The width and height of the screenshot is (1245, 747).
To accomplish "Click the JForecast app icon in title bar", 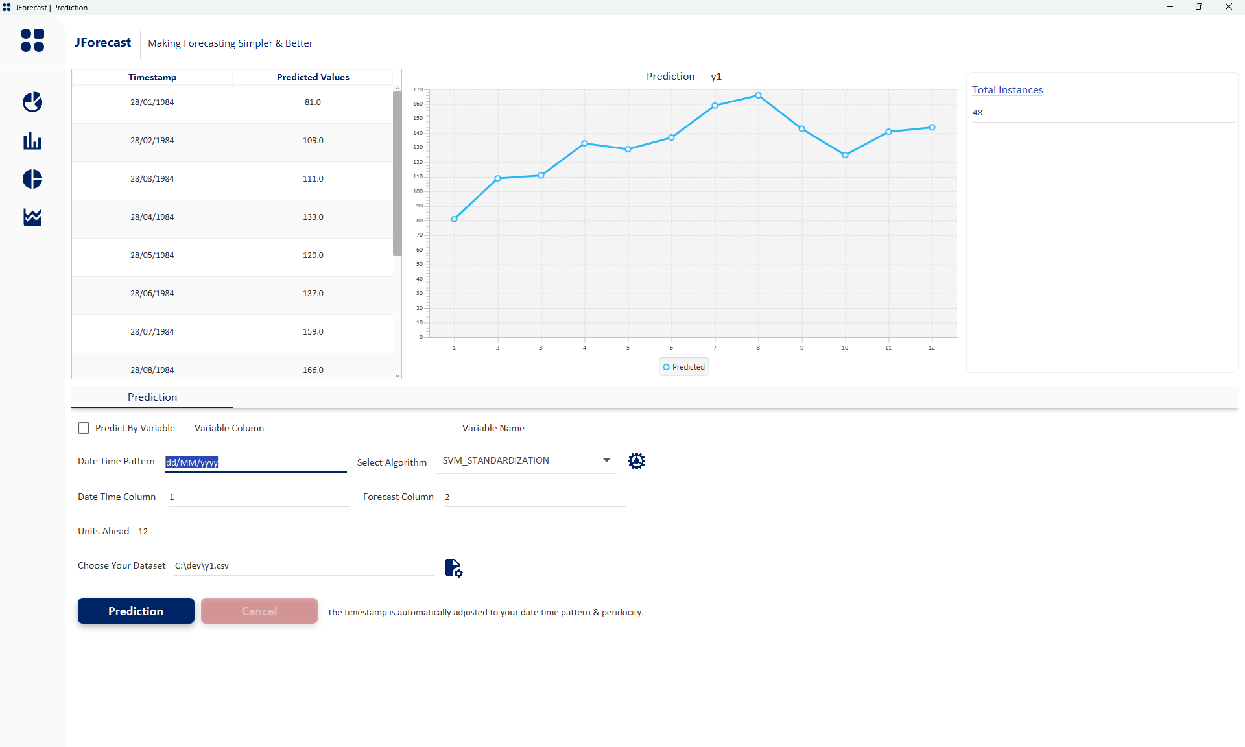I will (x=8, y=7).
